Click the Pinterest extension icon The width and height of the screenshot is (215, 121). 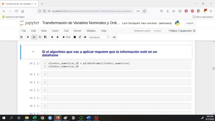coord(192,11)
